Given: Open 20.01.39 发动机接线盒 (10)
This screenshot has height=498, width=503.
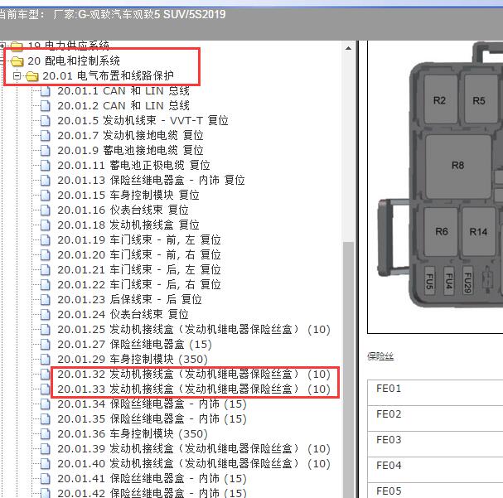Looking at the screenshot, I should 194,448.
